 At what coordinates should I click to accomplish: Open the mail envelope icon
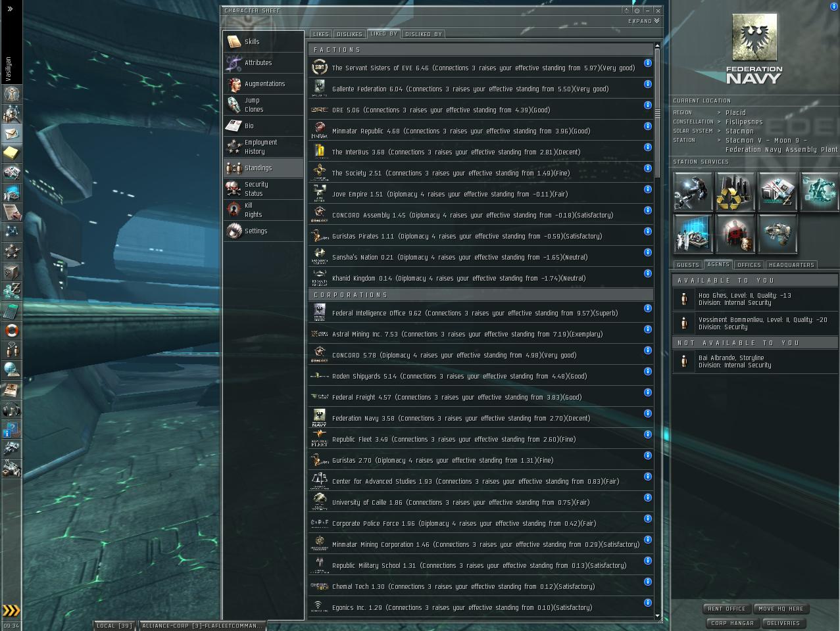coord(11,133)
